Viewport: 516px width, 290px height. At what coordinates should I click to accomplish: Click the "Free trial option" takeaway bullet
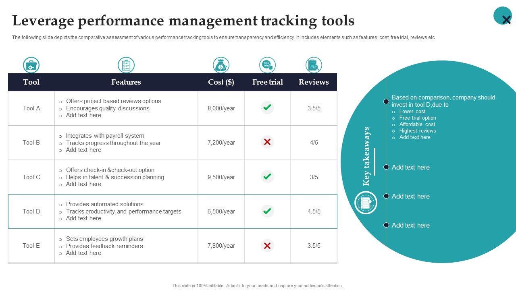point(418,118)
